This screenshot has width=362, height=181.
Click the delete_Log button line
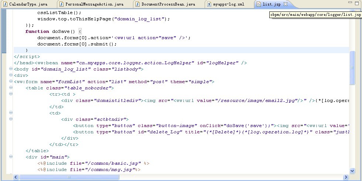click(211, 132)
